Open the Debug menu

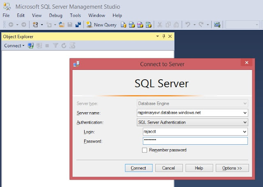click(55, 16)
